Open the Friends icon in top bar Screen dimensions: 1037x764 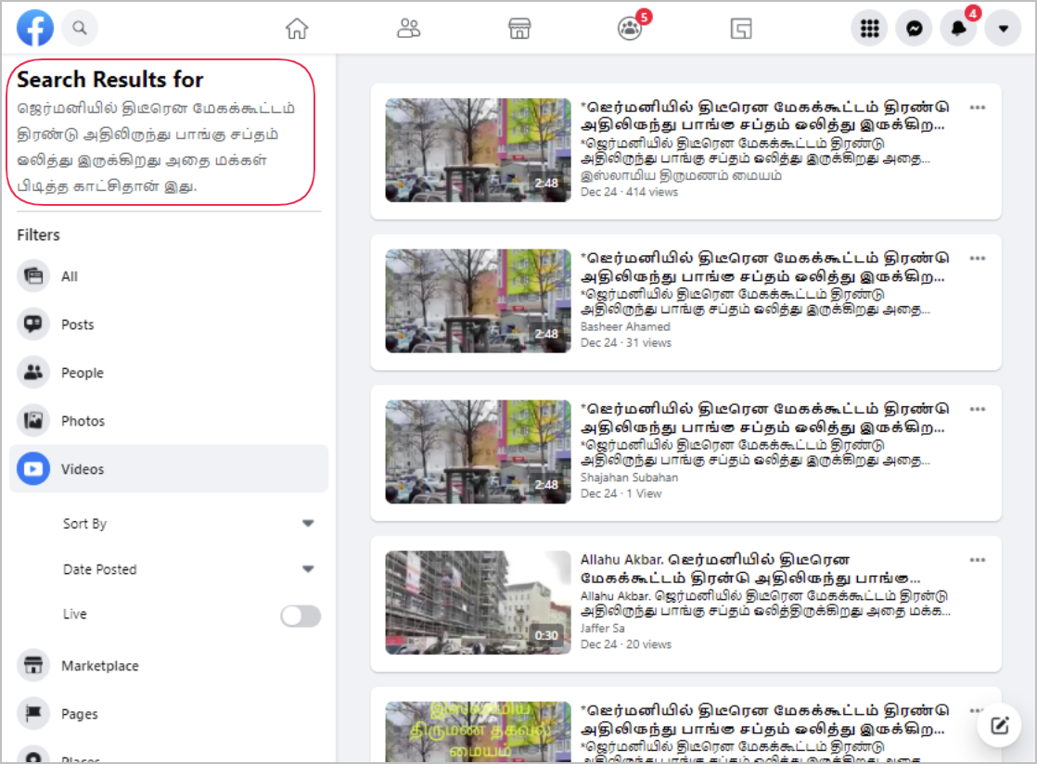click(408, 29)
